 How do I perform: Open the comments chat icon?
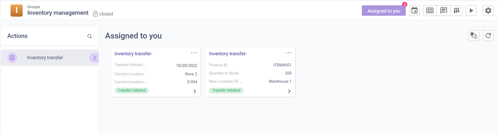443,11
